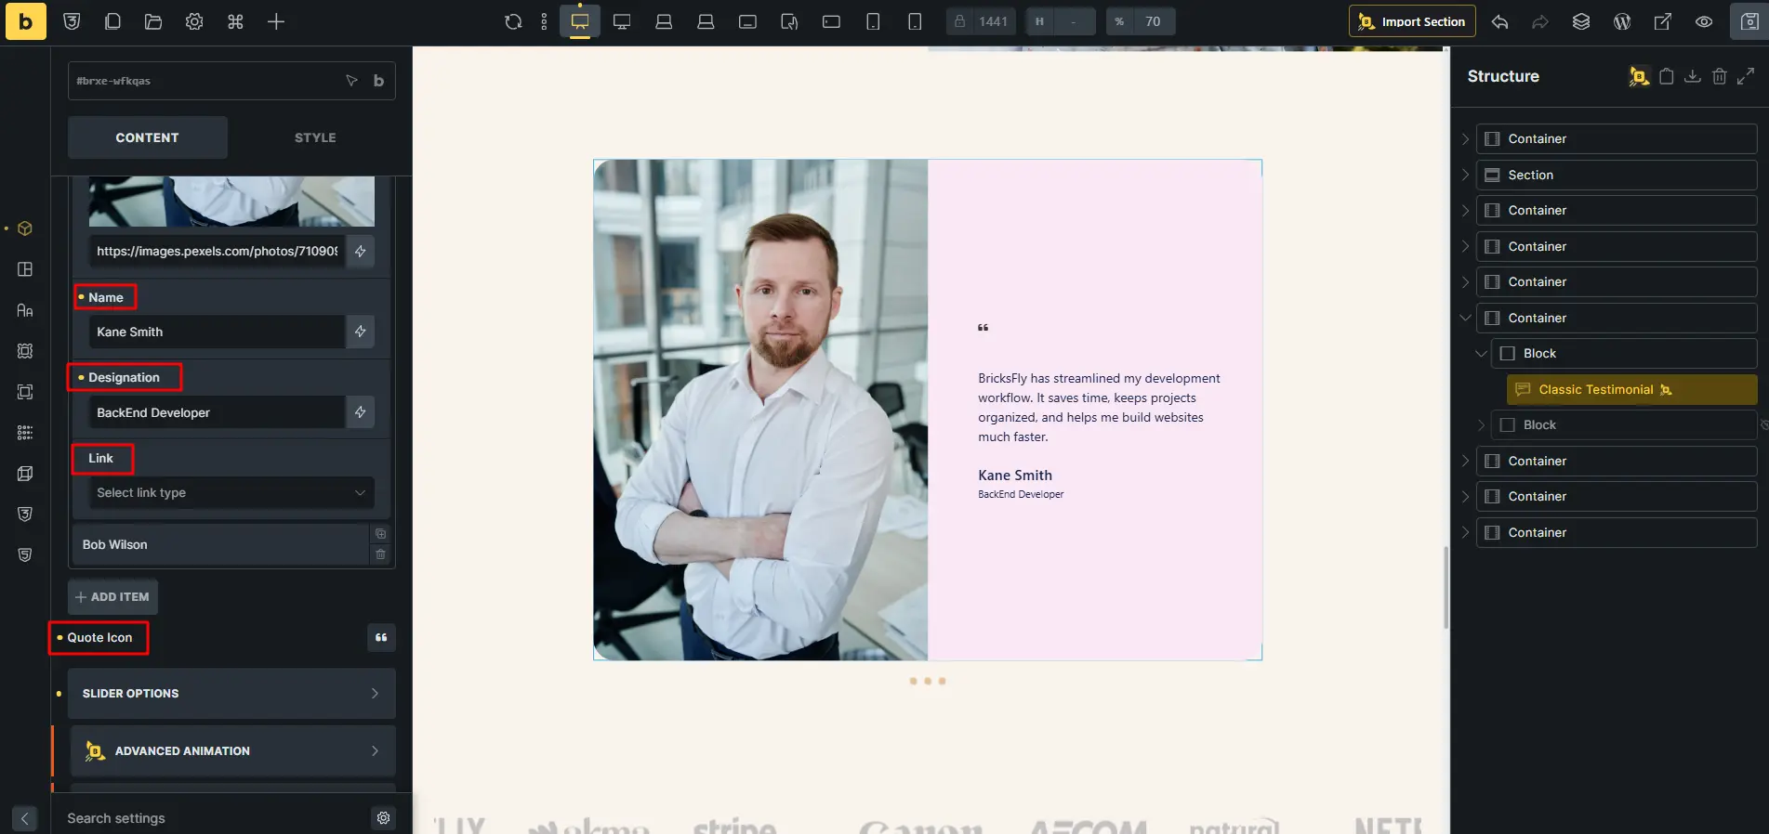The height and width of the screenshot is (834, 1769).
Task: Select the active desktop breakpoint icon
Action: [x=580, y=21]
